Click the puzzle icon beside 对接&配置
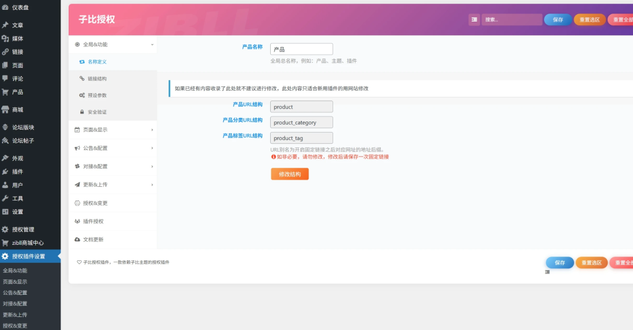633x330 pixels. coord(77,167)
